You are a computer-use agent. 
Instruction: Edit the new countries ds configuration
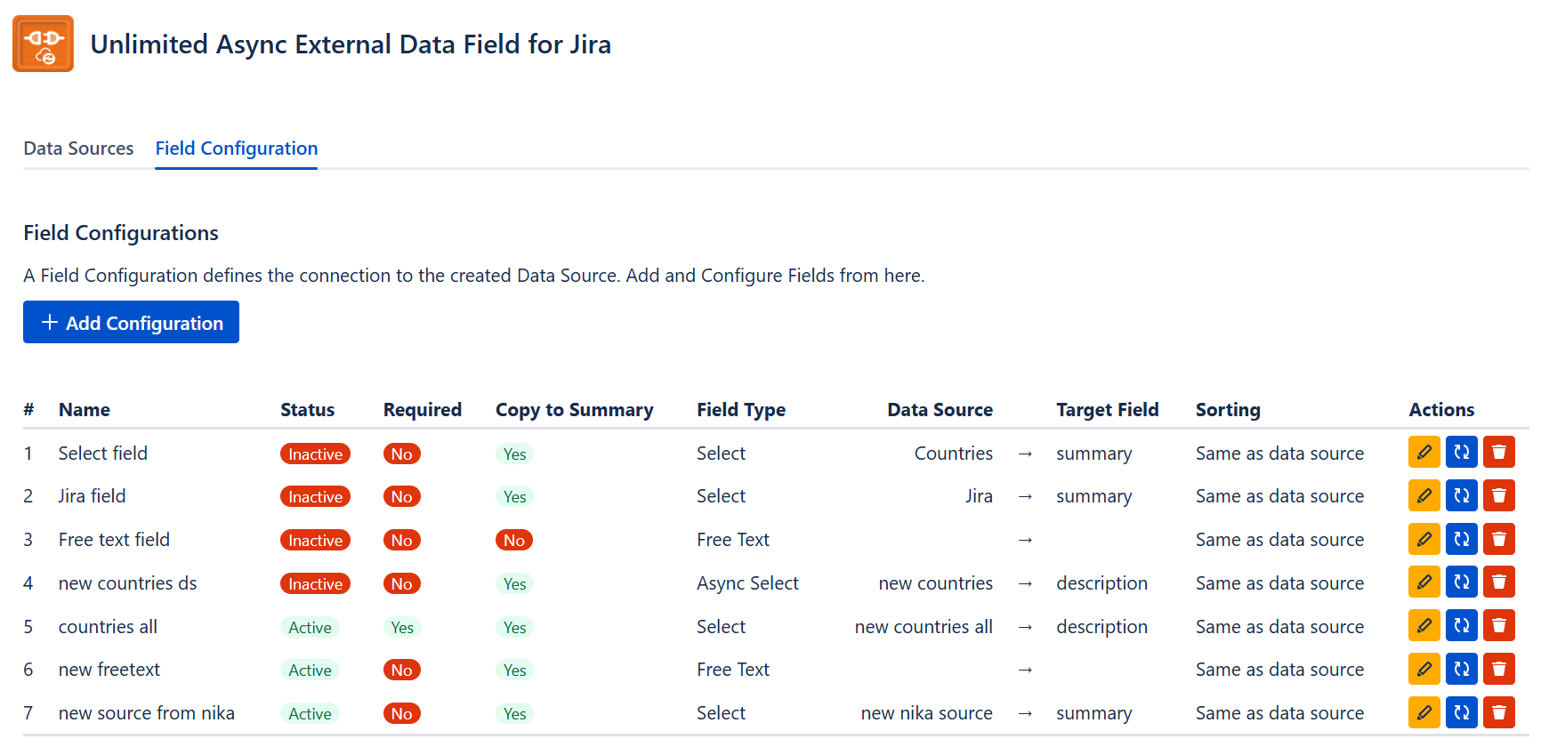pos(1424,582)
